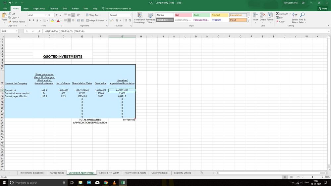Switch to Page Layout view icon

coord(291,177)
